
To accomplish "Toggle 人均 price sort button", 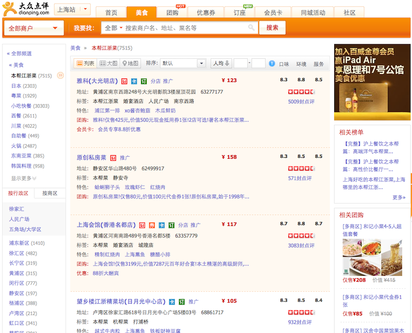I will tap(221, 63).
